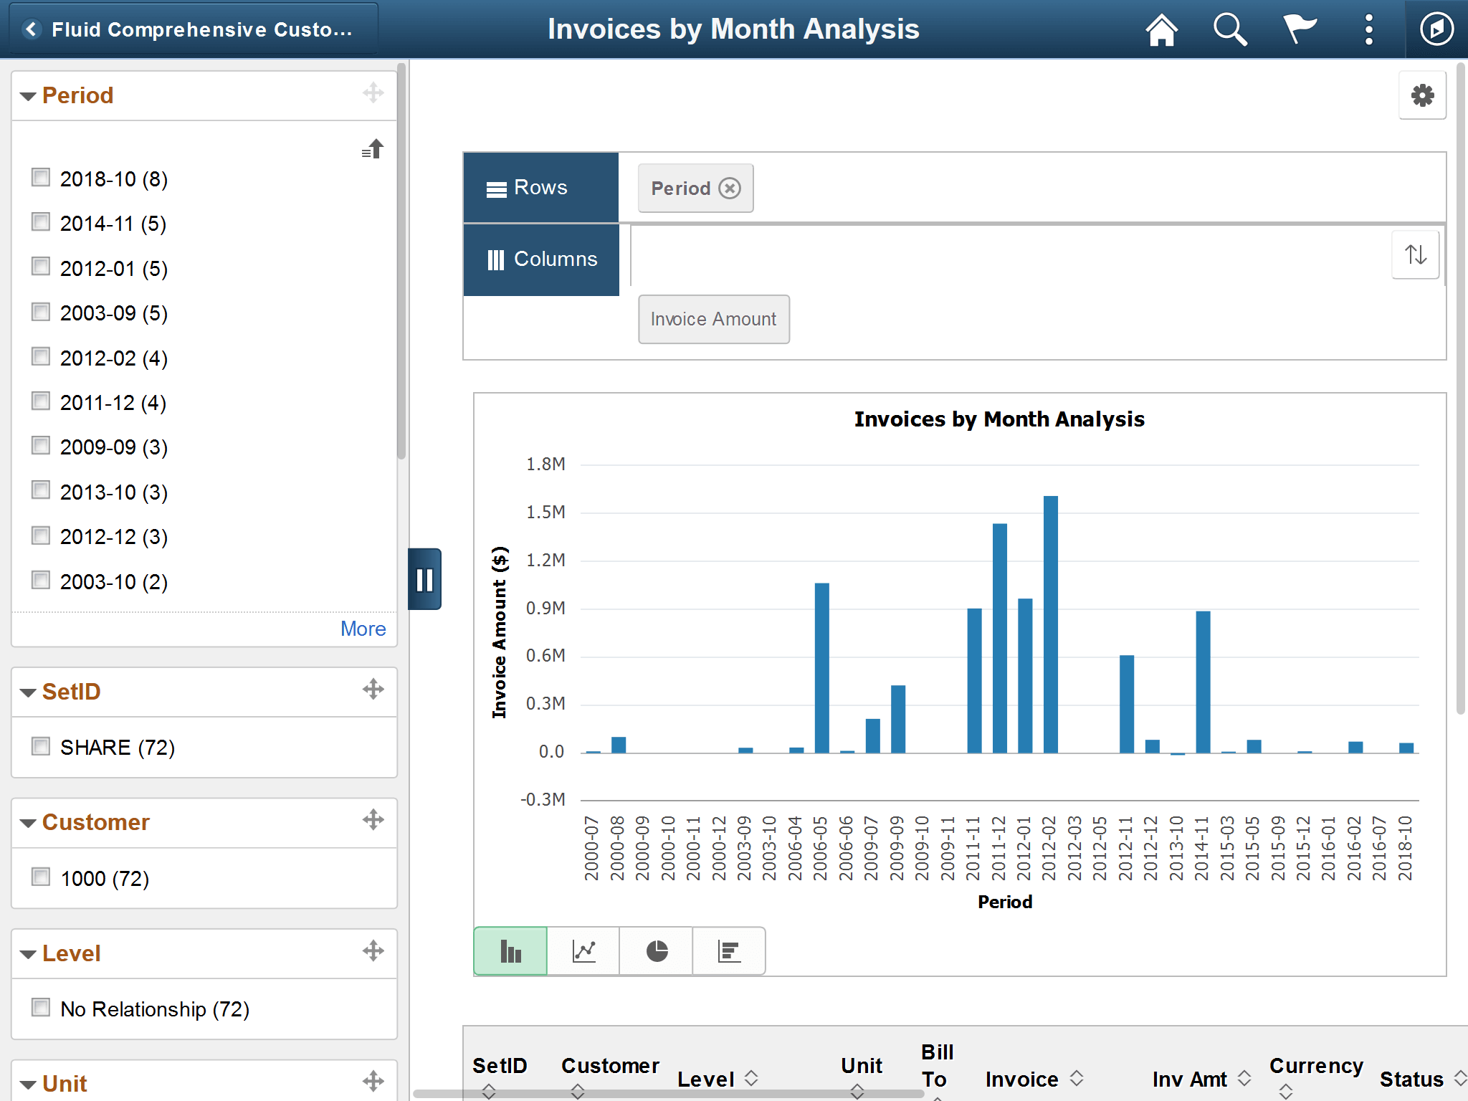Check the No Relationship checkbox

[x=40, y=1007]
